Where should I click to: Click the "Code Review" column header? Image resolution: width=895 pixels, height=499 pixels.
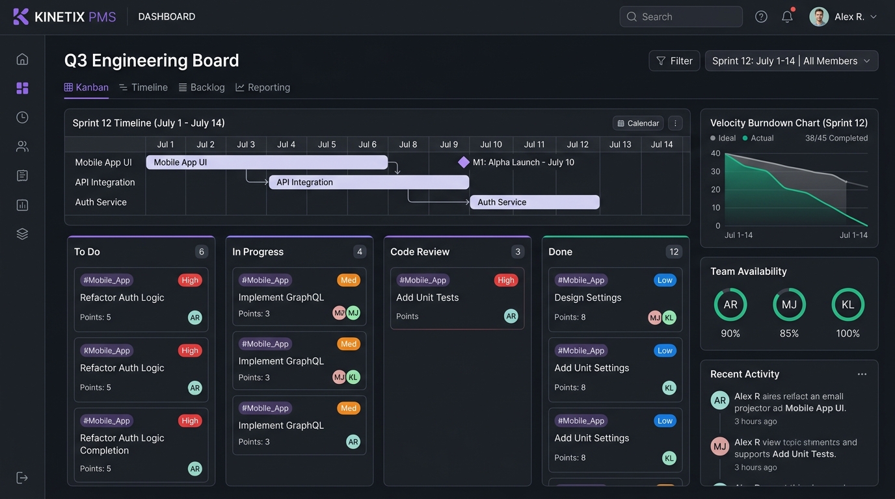click(420, 252)
